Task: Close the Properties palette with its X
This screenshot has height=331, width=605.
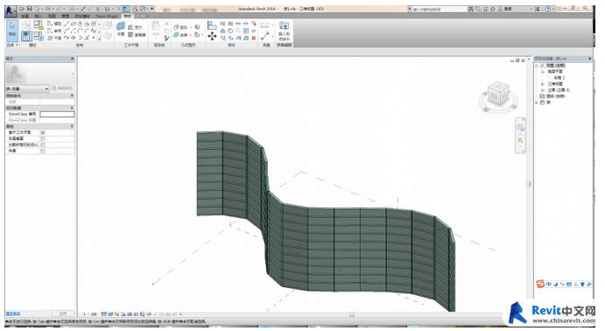Action: (72, 59)
